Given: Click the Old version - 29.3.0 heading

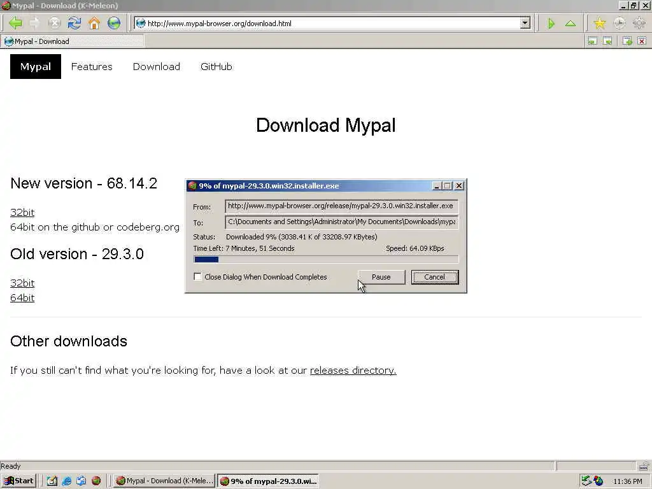Looking at the screenshot, I should click(x=77, y=254).
